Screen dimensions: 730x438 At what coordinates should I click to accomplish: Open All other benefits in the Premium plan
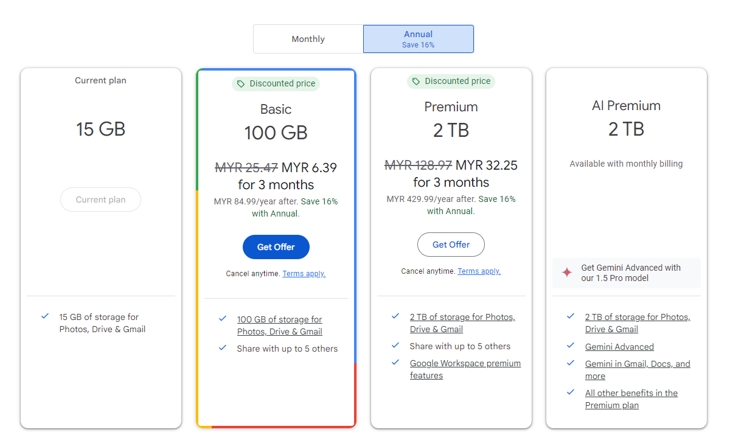point(631,399)
